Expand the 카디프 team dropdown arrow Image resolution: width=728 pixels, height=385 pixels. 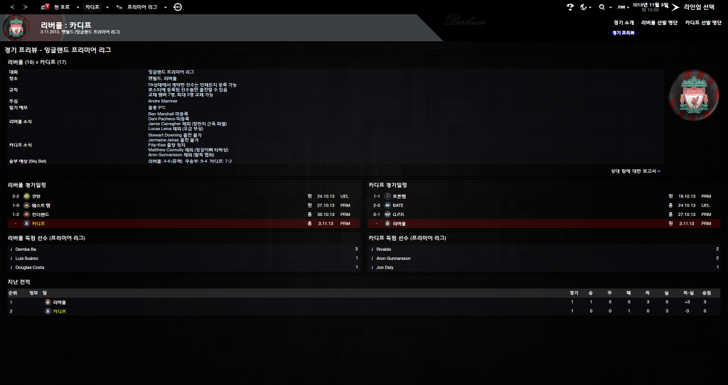107,7
